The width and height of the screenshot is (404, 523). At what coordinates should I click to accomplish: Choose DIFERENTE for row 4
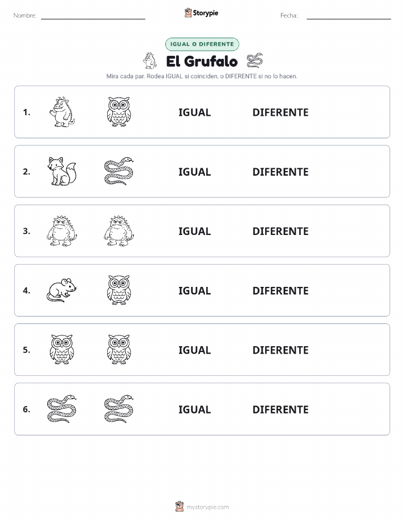280,290
